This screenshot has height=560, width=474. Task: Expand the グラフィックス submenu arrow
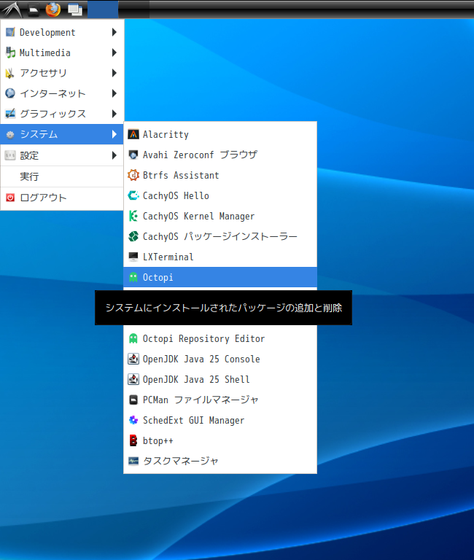click(114, 114)
